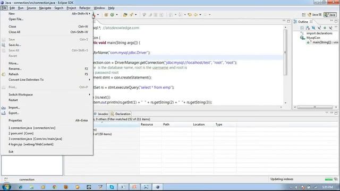Screen dimensions: 340x191
Task: Switch to the Java EE perspective
Action: (314, 15)
